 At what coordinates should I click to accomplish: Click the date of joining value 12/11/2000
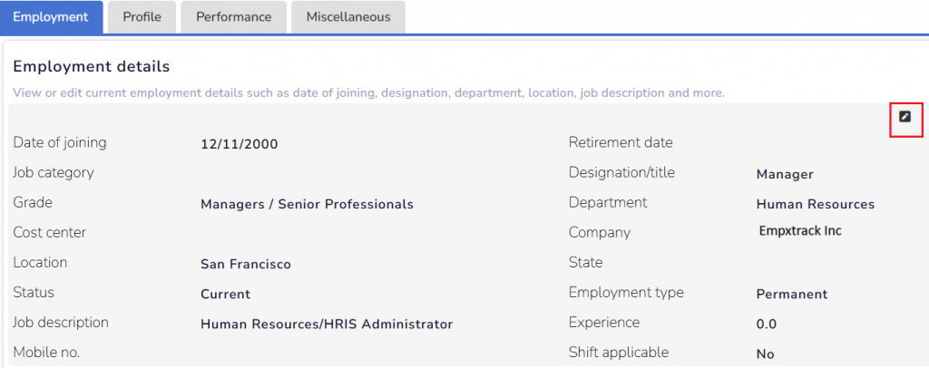pos(239,143)
